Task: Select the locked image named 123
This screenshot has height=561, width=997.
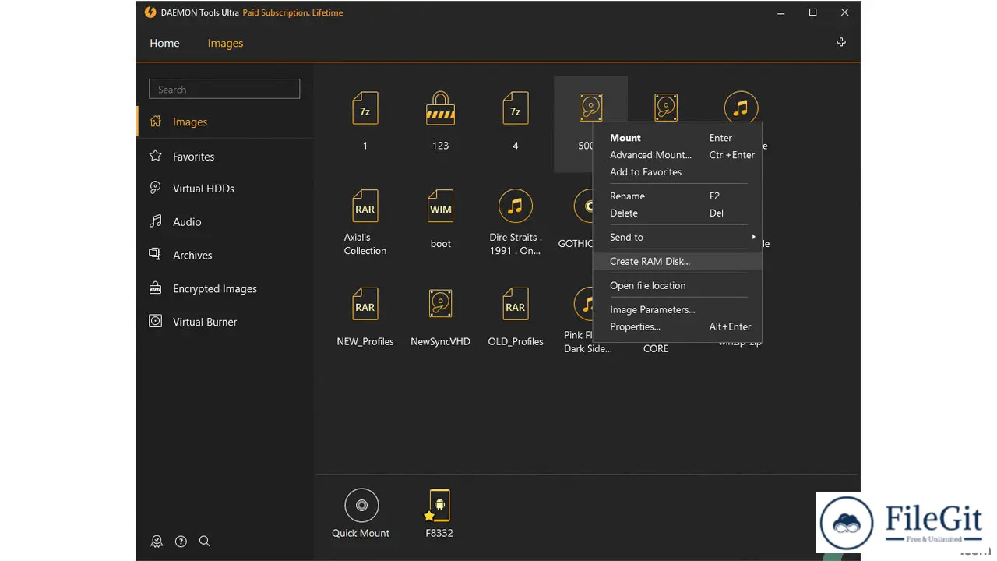Action: (440, 108)
